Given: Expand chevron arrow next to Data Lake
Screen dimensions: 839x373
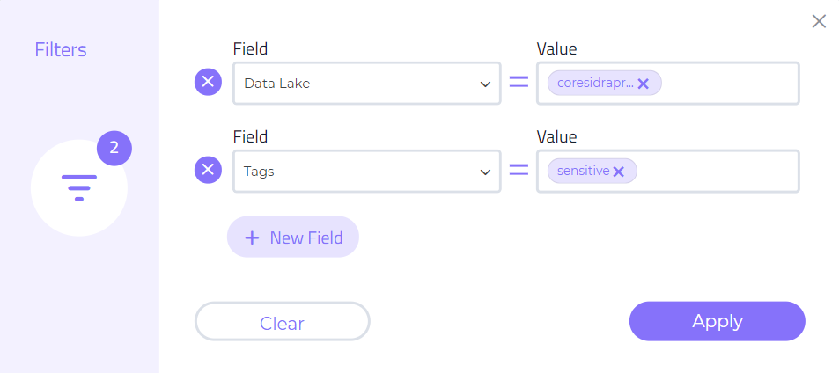Looking at the screenshot, I should click(x=485, y=84).
